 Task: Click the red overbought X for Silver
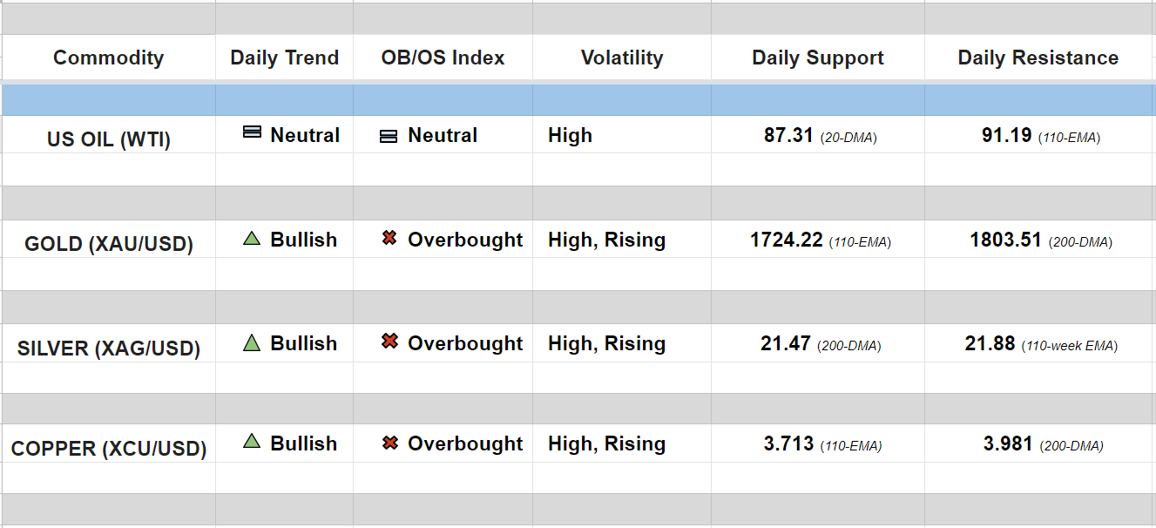pyautogui.click(x=389, y=342)
